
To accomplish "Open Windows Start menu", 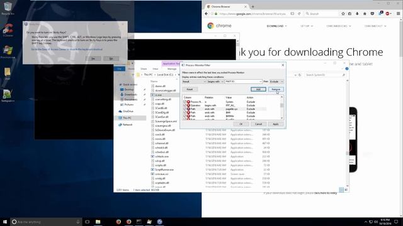I will tap(4, 222).
